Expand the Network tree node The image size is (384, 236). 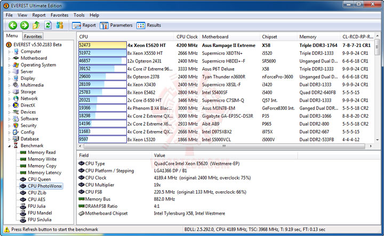click(9, 99)
